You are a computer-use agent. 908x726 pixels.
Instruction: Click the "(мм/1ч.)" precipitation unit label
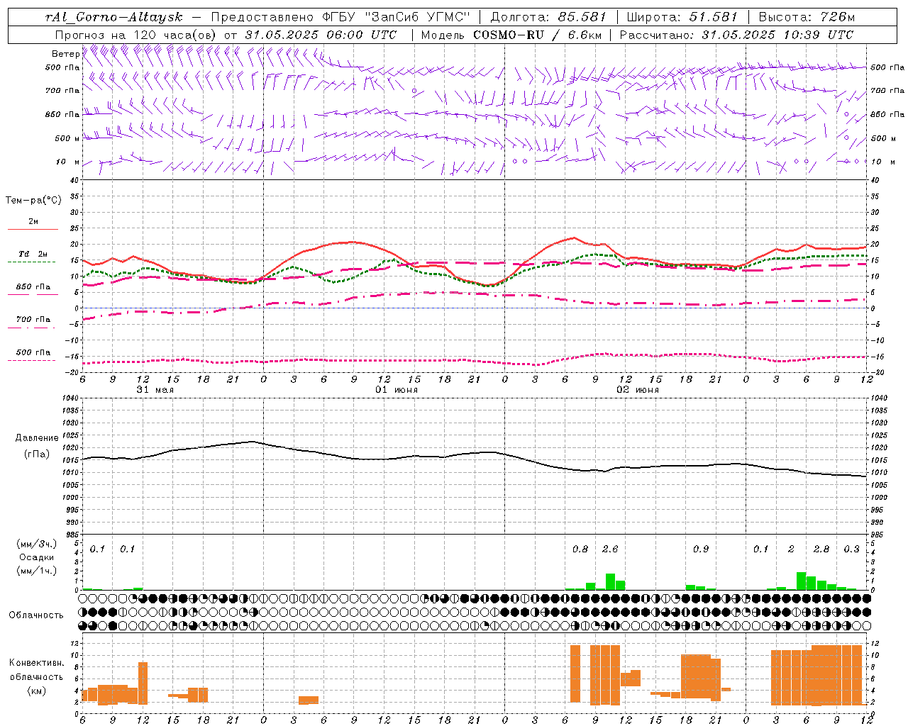click(37, 571)
